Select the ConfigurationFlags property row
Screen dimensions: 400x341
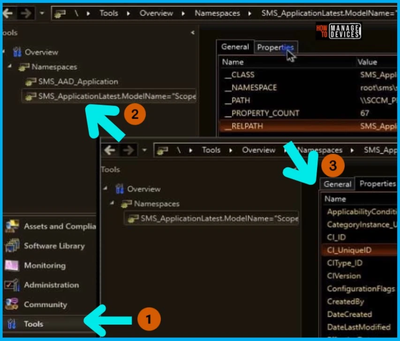[x=360, y=288]
